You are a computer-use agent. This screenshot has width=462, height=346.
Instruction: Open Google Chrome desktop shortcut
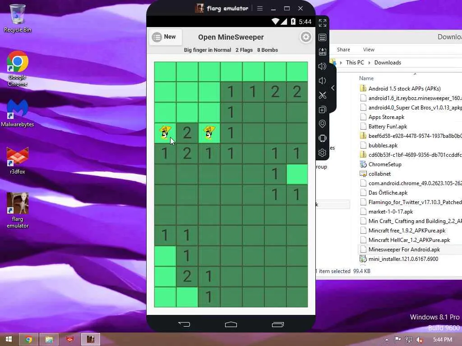click(x=18, y=68)
